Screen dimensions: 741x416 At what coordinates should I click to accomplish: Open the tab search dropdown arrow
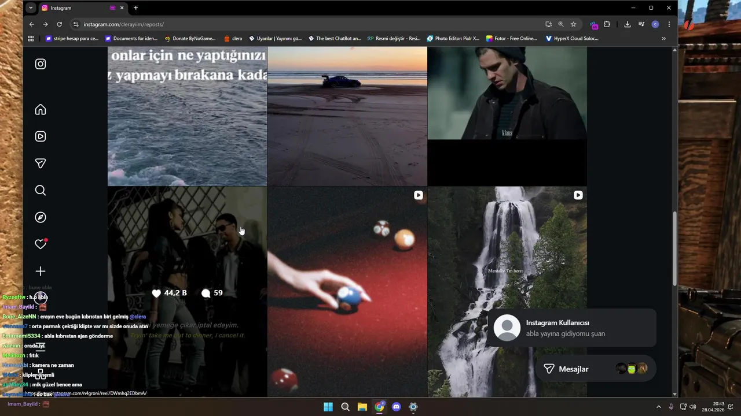coord(31,8)
